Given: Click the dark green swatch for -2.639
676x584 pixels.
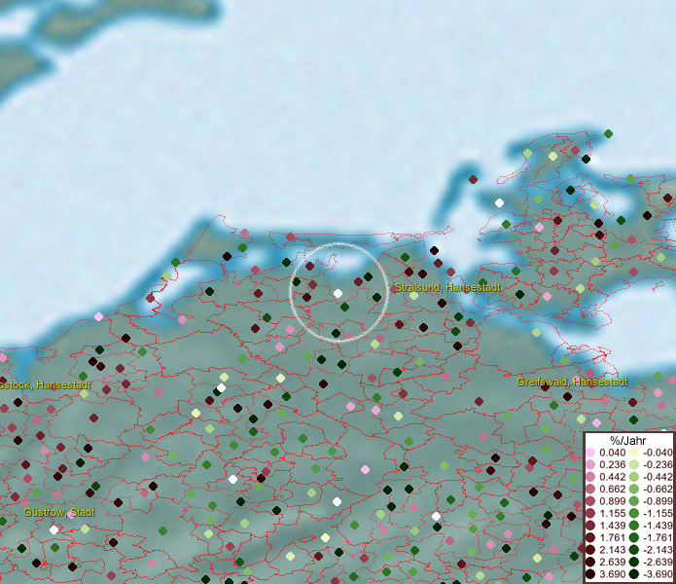Looking at the screenshot, I should click(634, 562).
